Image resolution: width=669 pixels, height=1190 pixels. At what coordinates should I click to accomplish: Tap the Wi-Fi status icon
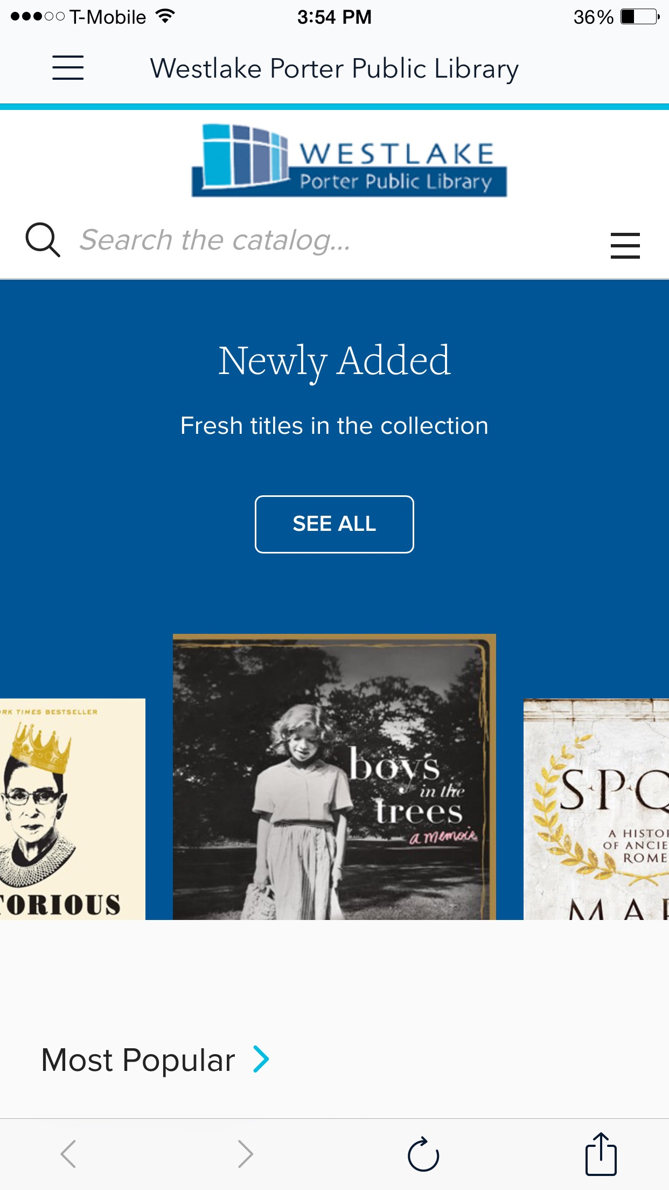[x=165, y=16]
